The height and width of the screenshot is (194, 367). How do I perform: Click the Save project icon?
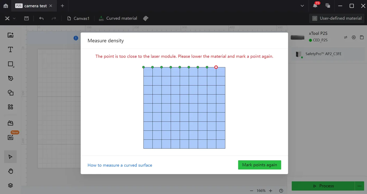pyautogui.click(x=26, y=18)
